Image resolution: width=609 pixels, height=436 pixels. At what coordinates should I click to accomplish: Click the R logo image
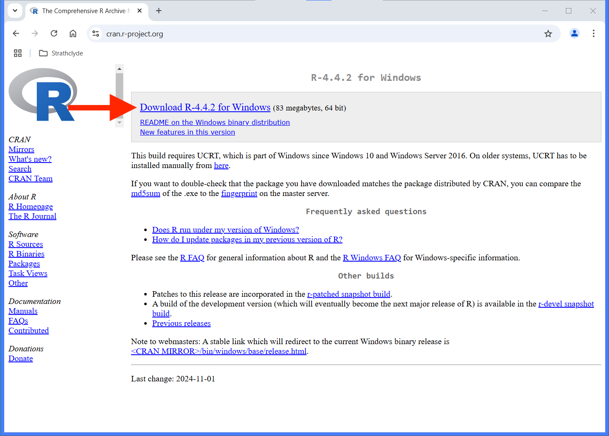[x=43, y=95]
